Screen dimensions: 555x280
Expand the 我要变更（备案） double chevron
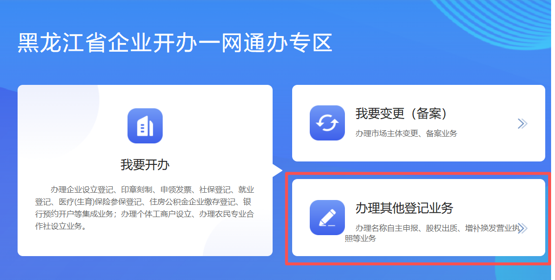point(522,123)
